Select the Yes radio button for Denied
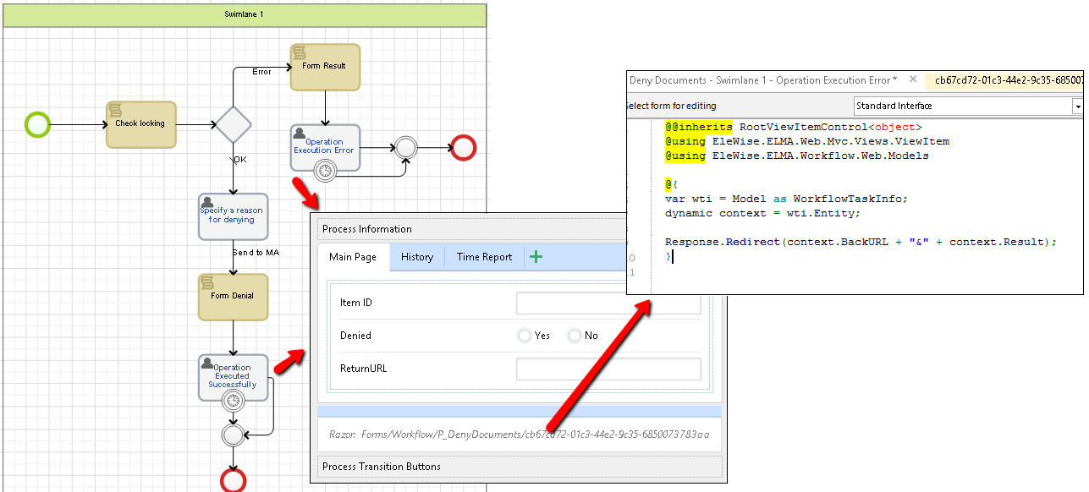The width and height of the screenshot is (1089, 492). [525, 336]
